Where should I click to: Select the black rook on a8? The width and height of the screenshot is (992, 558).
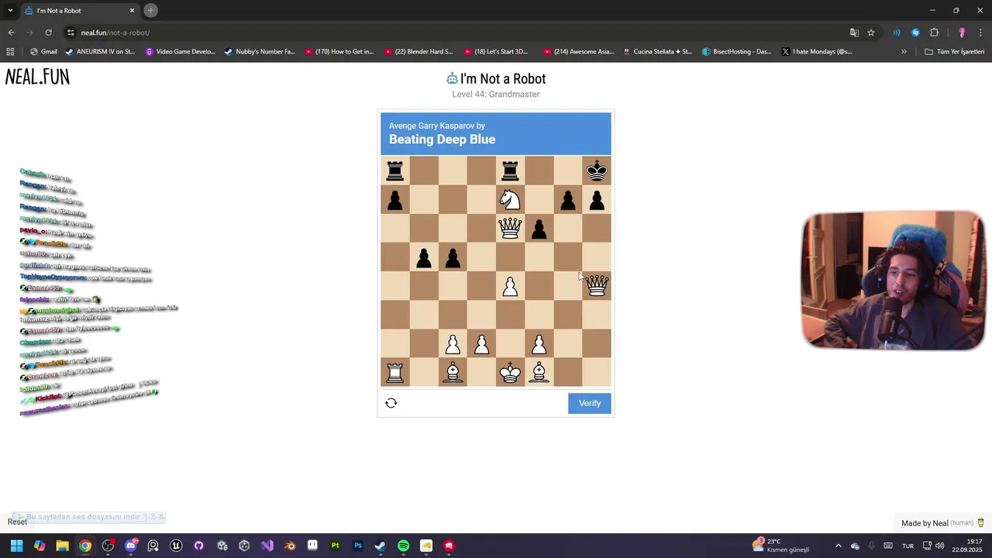395,170
